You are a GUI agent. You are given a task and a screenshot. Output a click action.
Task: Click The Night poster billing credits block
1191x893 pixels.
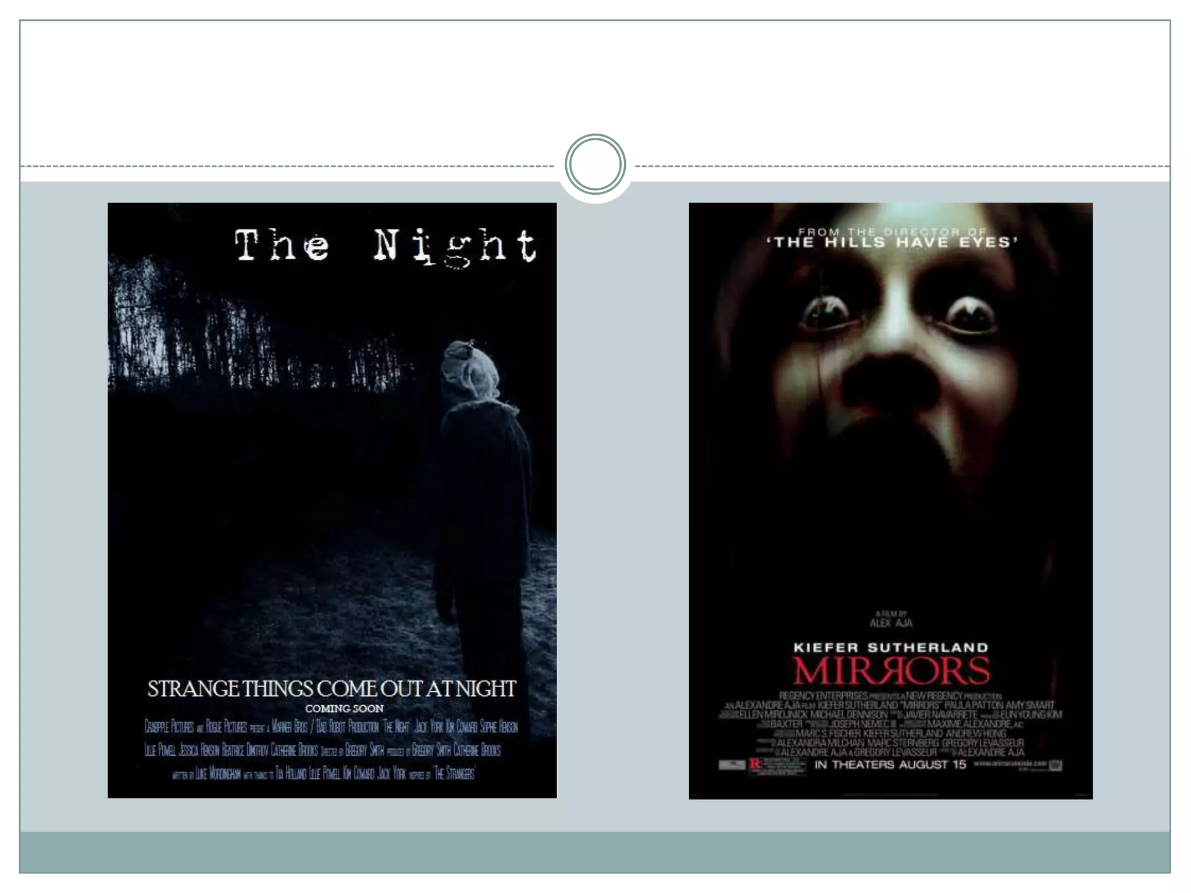pos(330,750)
